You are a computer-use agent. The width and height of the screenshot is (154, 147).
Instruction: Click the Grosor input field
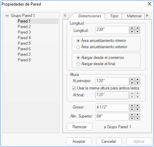pos(112,107)
